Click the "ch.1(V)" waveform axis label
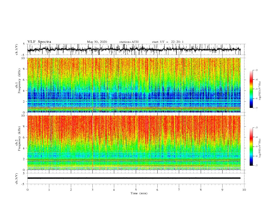Image resolution: width=275 pixels, height=213 pixels. [17, 49]
